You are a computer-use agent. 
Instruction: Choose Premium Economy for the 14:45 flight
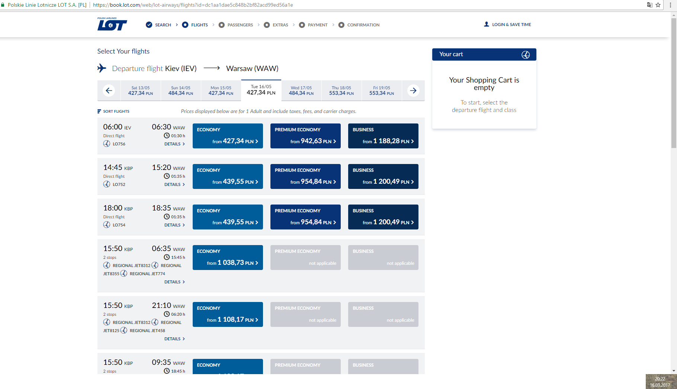(x=305, y=176)
